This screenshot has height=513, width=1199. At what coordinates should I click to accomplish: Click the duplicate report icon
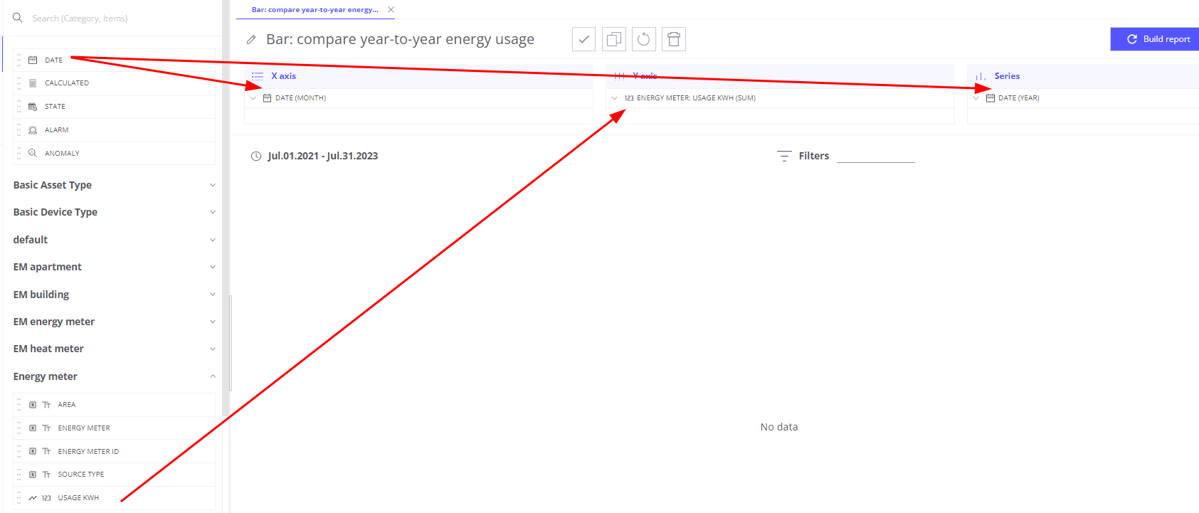(x=613, y=39)
